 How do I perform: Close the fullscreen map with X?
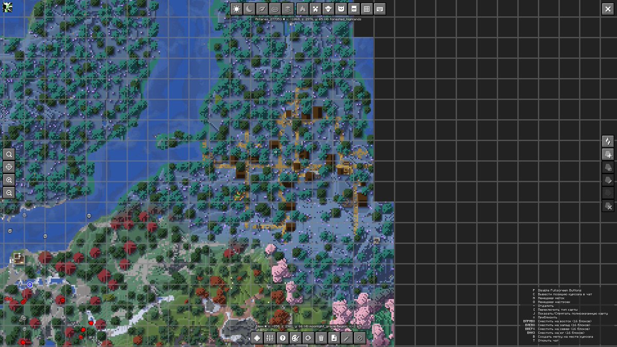point(608,9)
